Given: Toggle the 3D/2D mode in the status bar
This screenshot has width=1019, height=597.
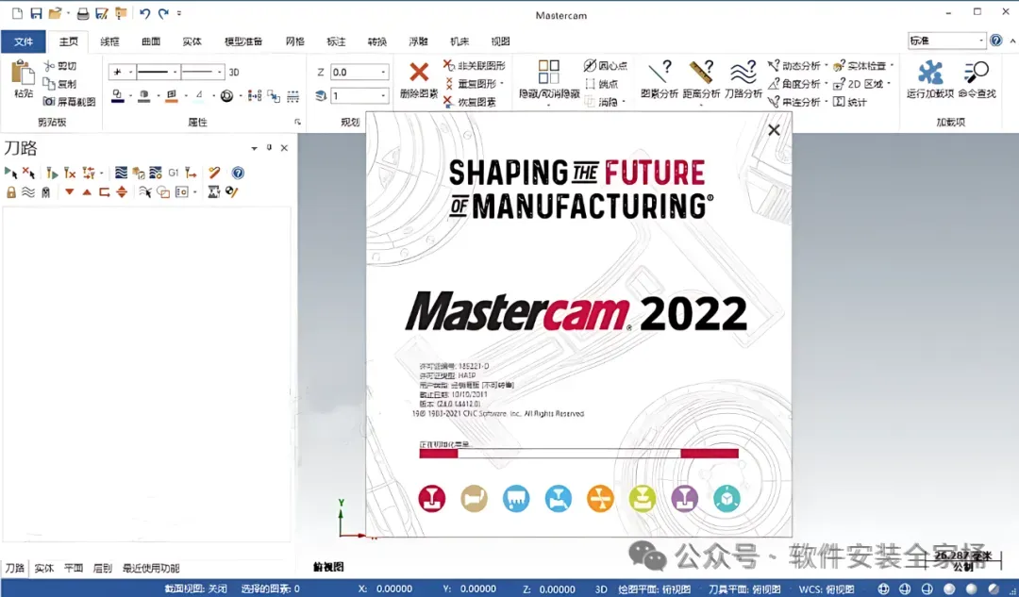Looking at the screenshot, I should tap(601, 589).
